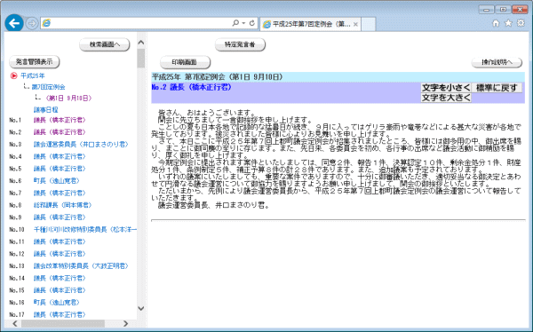Click the sidebar horizontal scroll right arrow

[126, 323]
